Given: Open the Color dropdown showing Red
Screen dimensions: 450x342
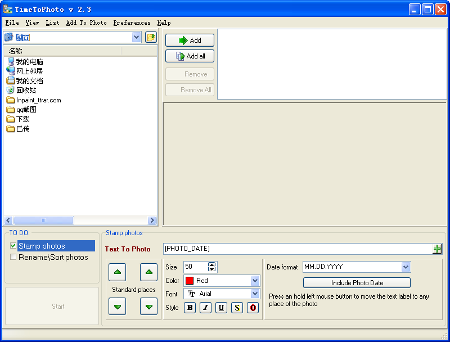Looking at the screenshot, I should coord(255,281).
